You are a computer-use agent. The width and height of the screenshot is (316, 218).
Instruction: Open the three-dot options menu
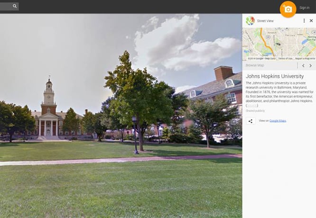(304, 20)
